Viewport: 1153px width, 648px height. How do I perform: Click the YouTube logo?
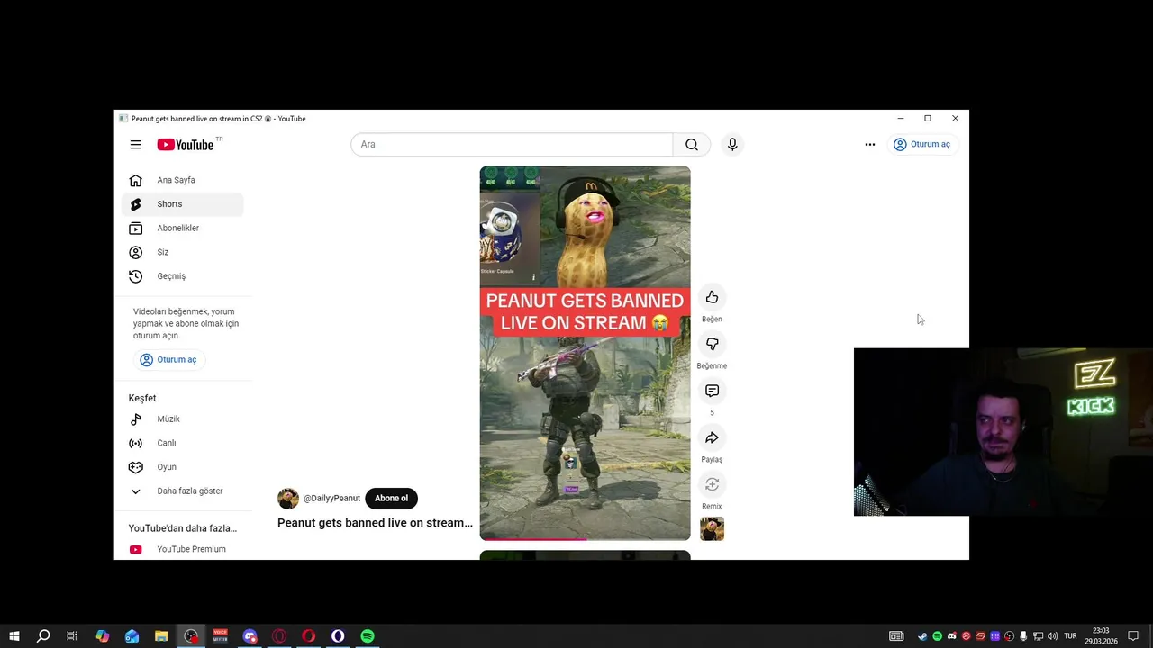click(x=186, y=145)
